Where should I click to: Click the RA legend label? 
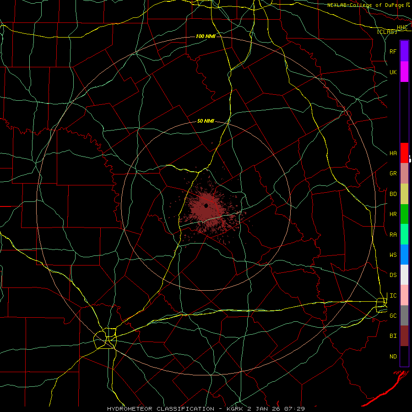coord(393,235)
